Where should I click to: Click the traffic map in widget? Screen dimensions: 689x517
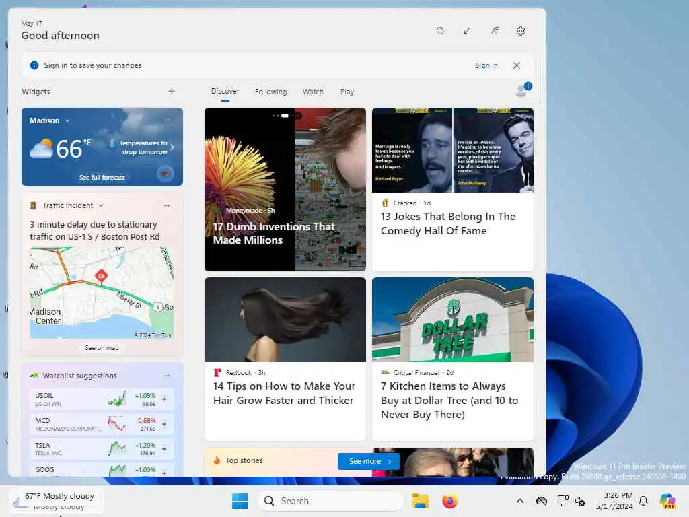point(102,293)
